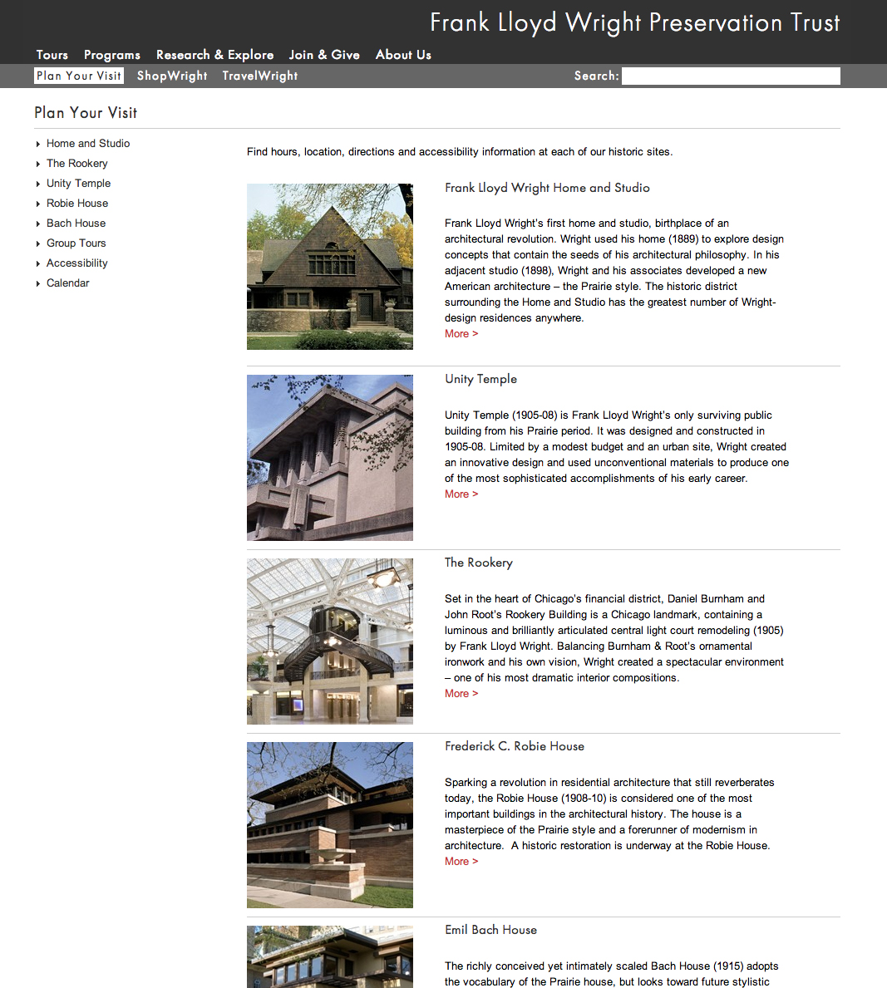Click the arrow bullet beside Home and Studio
This screenshot has height=988, width=887.
click(x=38, y=145)
